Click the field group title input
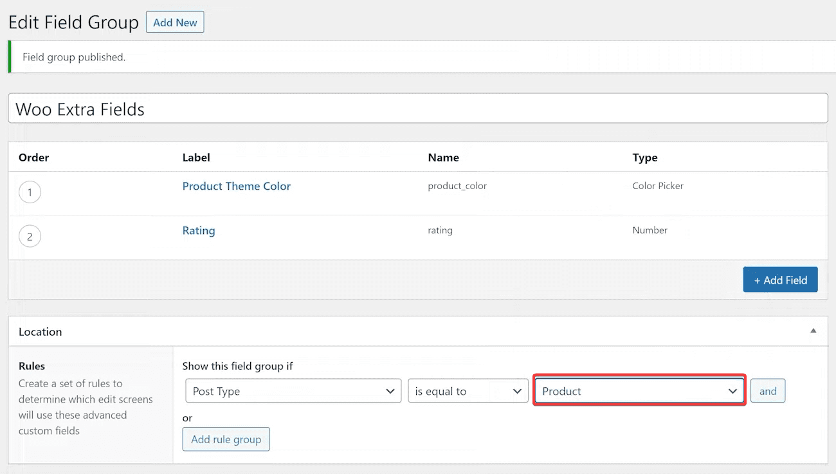 coord(418,108)
